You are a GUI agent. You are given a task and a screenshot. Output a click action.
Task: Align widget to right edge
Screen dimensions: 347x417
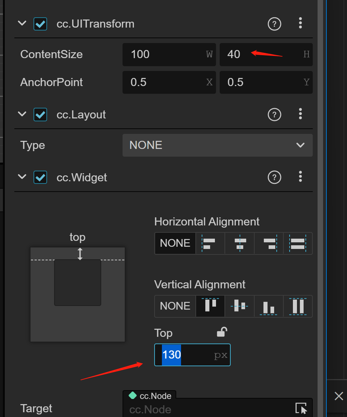coord(269,243)
